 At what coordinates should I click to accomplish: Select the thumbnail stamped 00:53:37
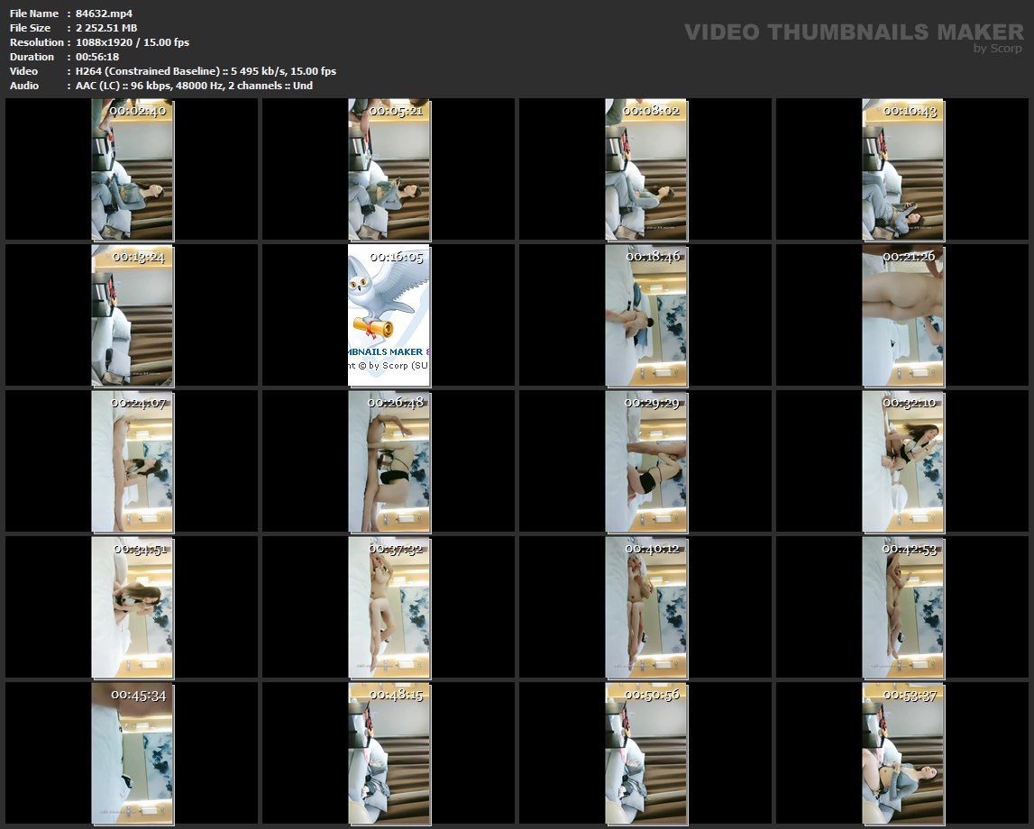(902, 754)
